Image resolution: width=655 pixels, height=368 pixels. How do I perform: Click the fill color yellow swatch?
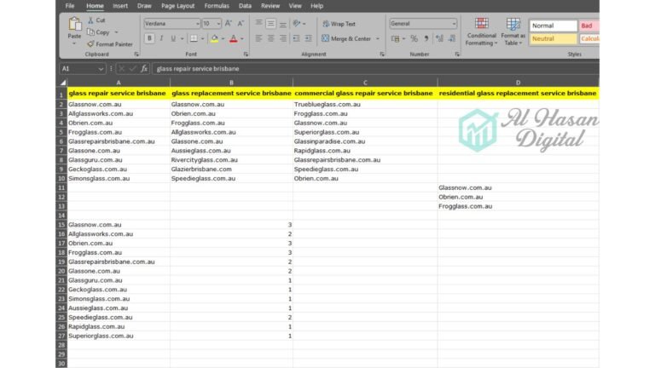coord(214,38)
